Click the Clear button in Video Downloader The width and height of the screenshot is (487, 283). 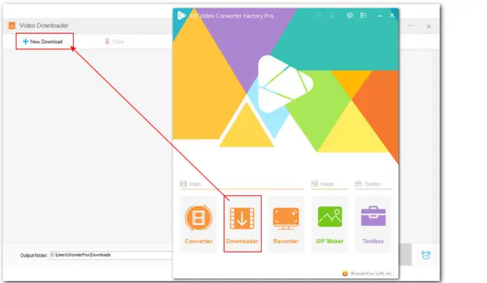tap(115, 42)
